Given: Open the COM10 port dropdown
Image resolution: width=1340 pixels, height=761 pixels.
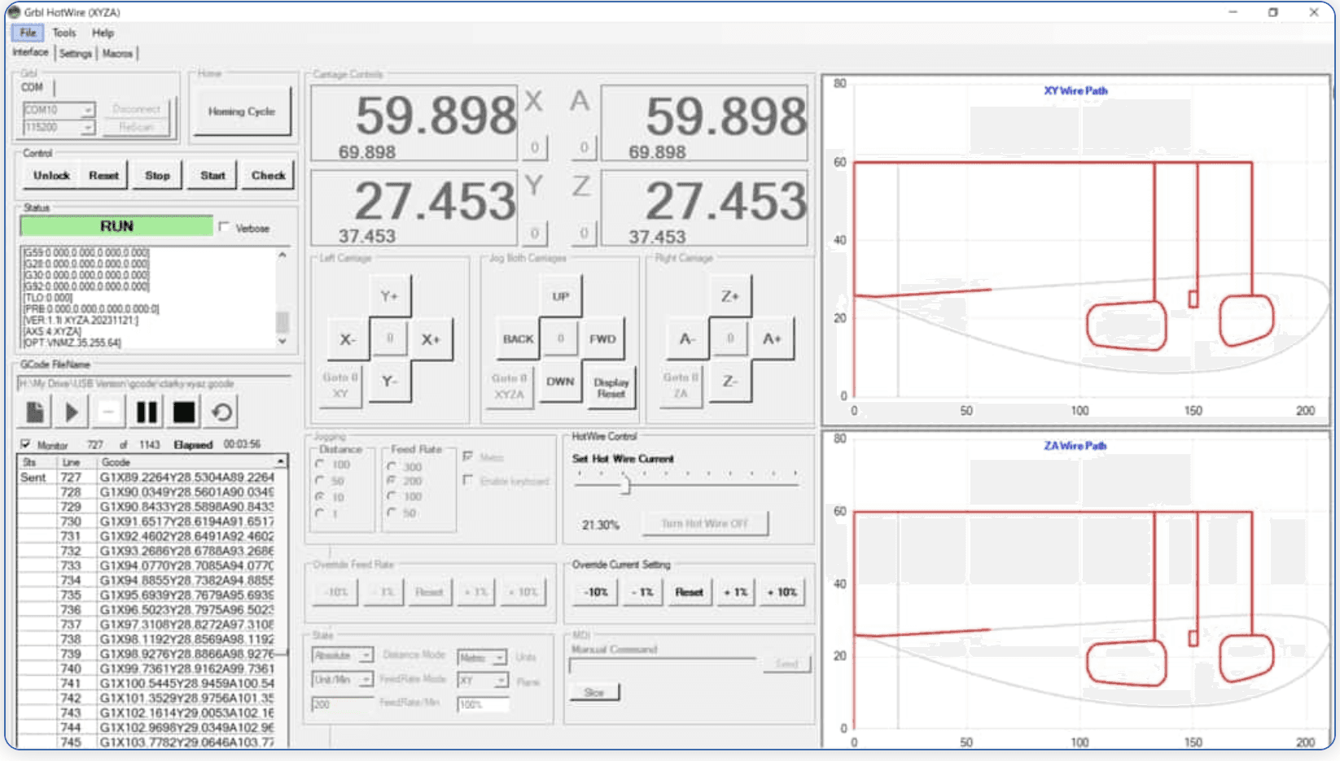Looking at the screenshot, I should (x=87, y=108).
